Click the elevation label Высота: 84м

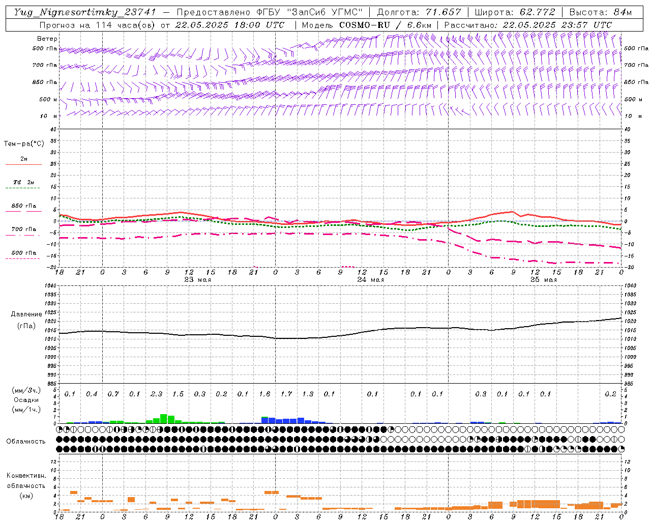pos(601,12)
